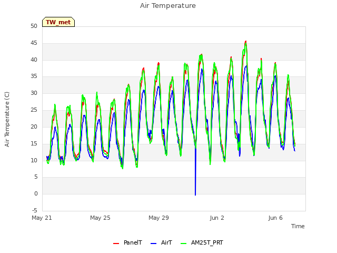
Task: Click the 35 y-axis tick label
Action: pyautogui.click(x=34, y=76)
